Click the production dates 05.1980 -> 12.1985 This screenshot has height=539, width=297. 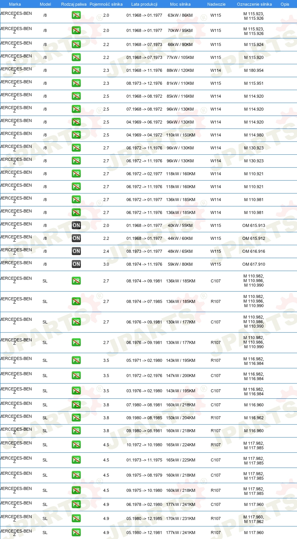[144, 519]
